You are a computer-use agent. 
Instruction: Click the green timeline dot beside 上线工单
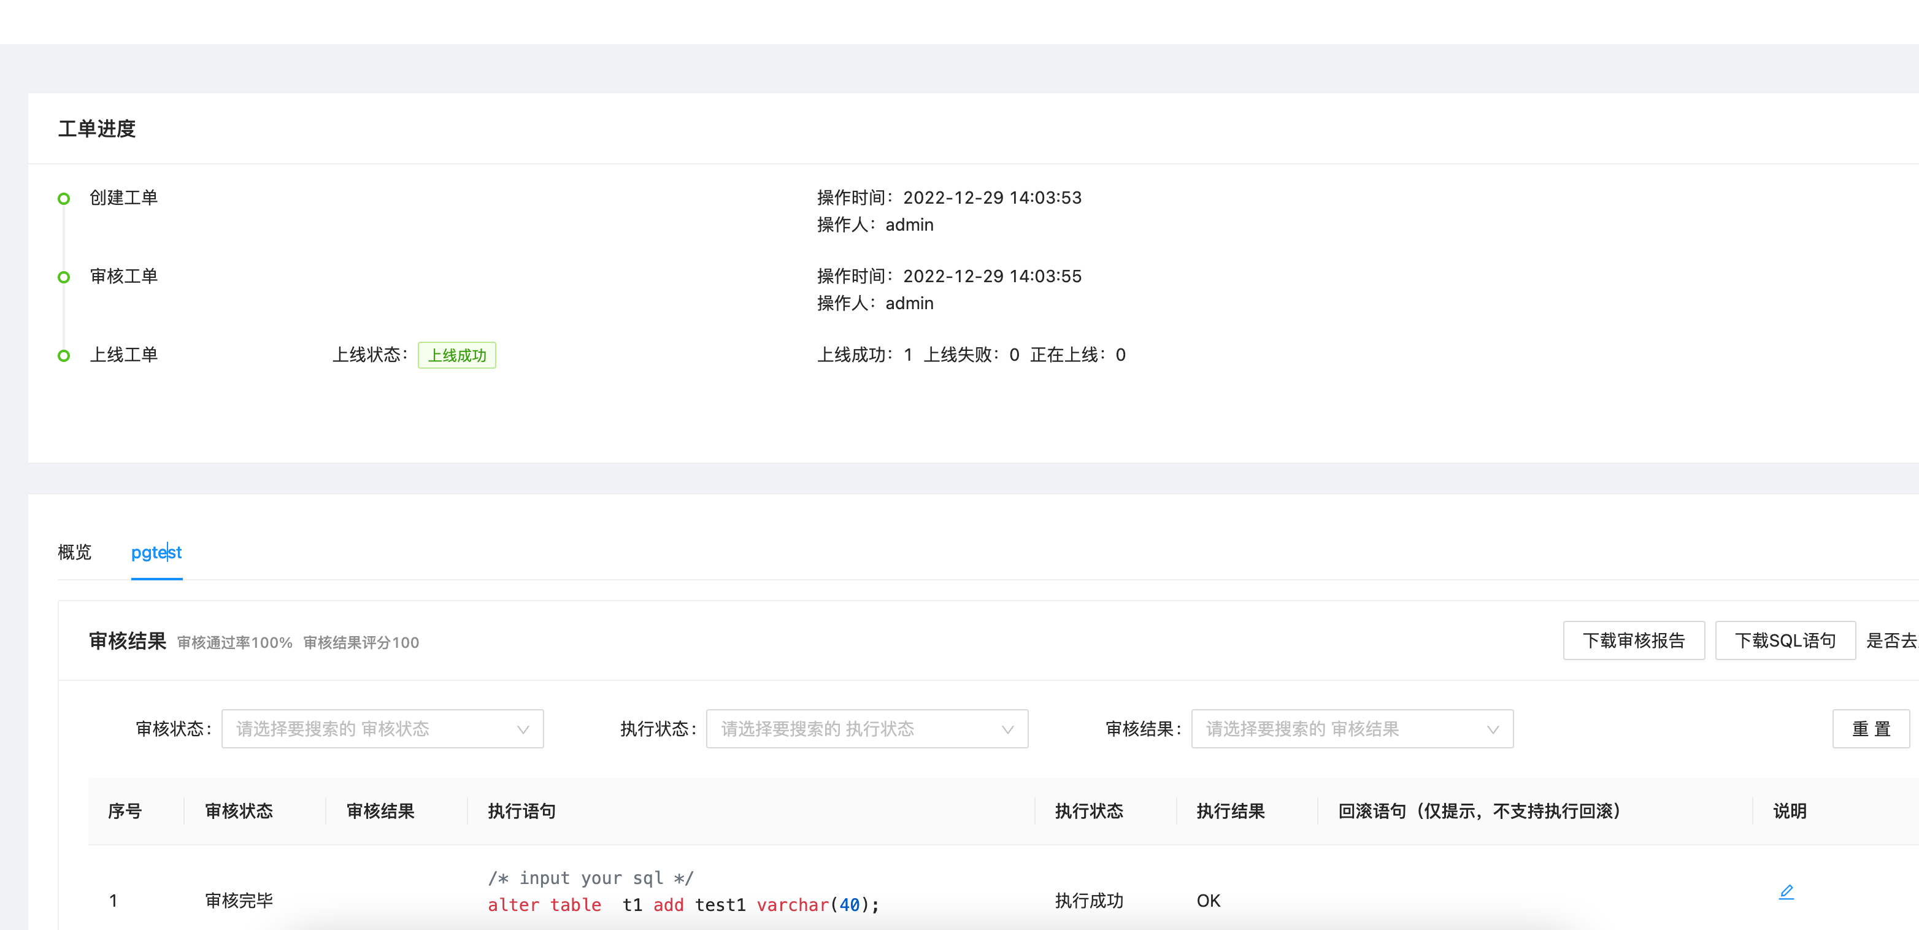pos(64,355)
